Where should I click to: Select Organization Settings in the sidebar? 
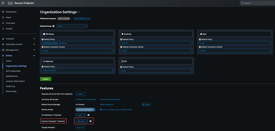tap(16, 66)
